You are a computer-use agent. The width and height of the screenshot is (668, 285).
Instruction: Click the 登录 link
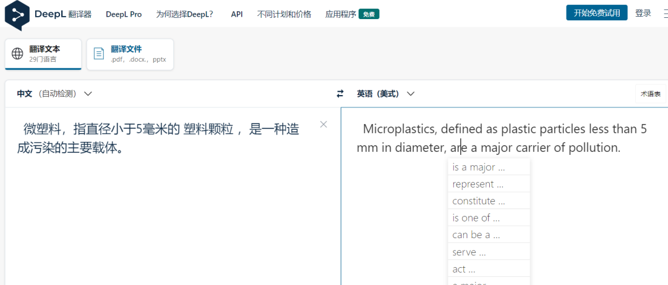click(x=643, y=13)
